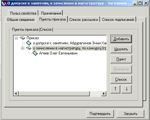Collapse the Приказ root node
The height and width of the screenshot is (120, 150).
point(16,38)
